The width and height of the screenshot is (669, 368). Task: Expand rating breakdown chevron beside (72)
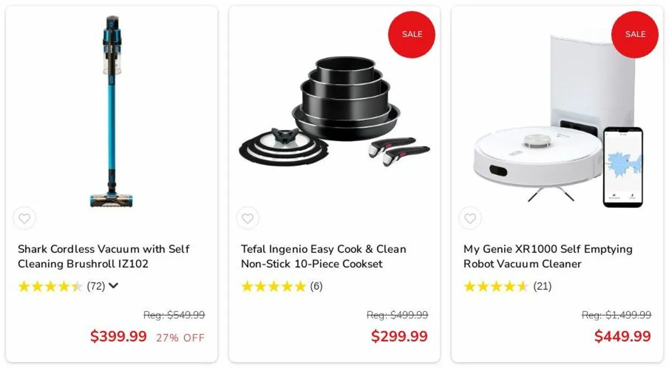(113, 286)
